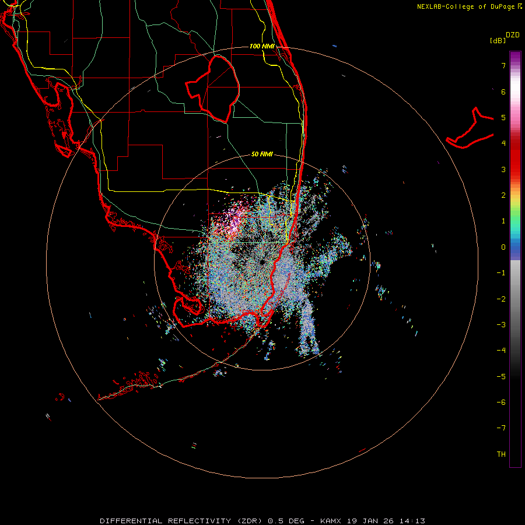The width and height of the screenshot is (525, 525).
Task: Click the 4 tick label on scale
Action: click(503, 143)
